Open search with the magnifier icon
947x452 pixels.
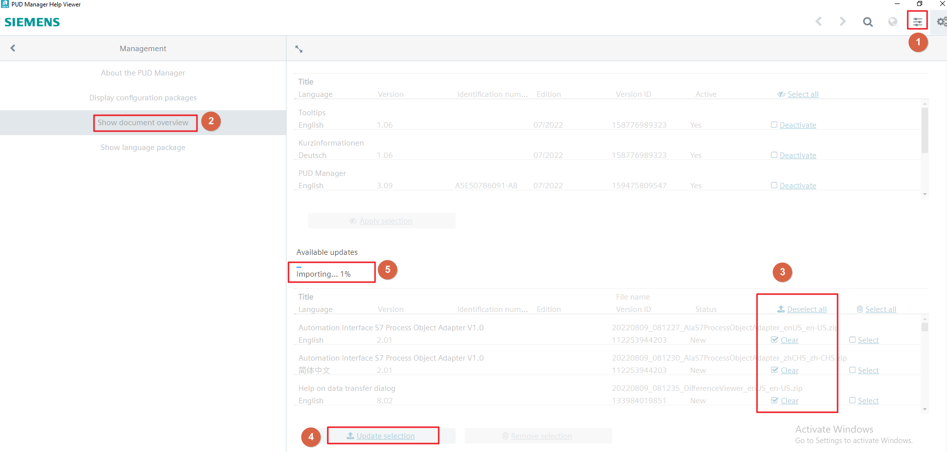868,22
